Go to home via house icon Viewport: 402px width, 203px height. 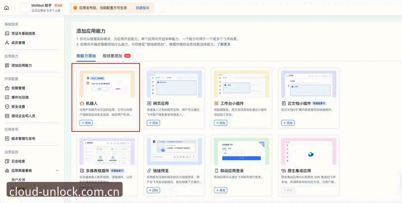7,8
